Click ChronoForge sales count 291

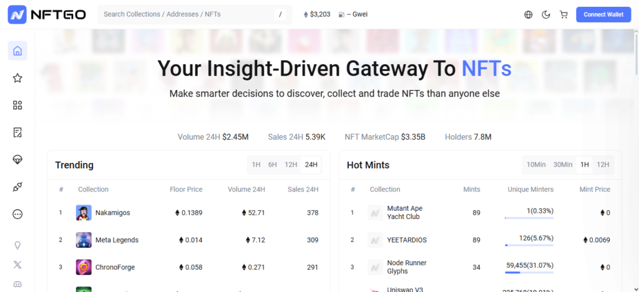[x=313, y=267]
